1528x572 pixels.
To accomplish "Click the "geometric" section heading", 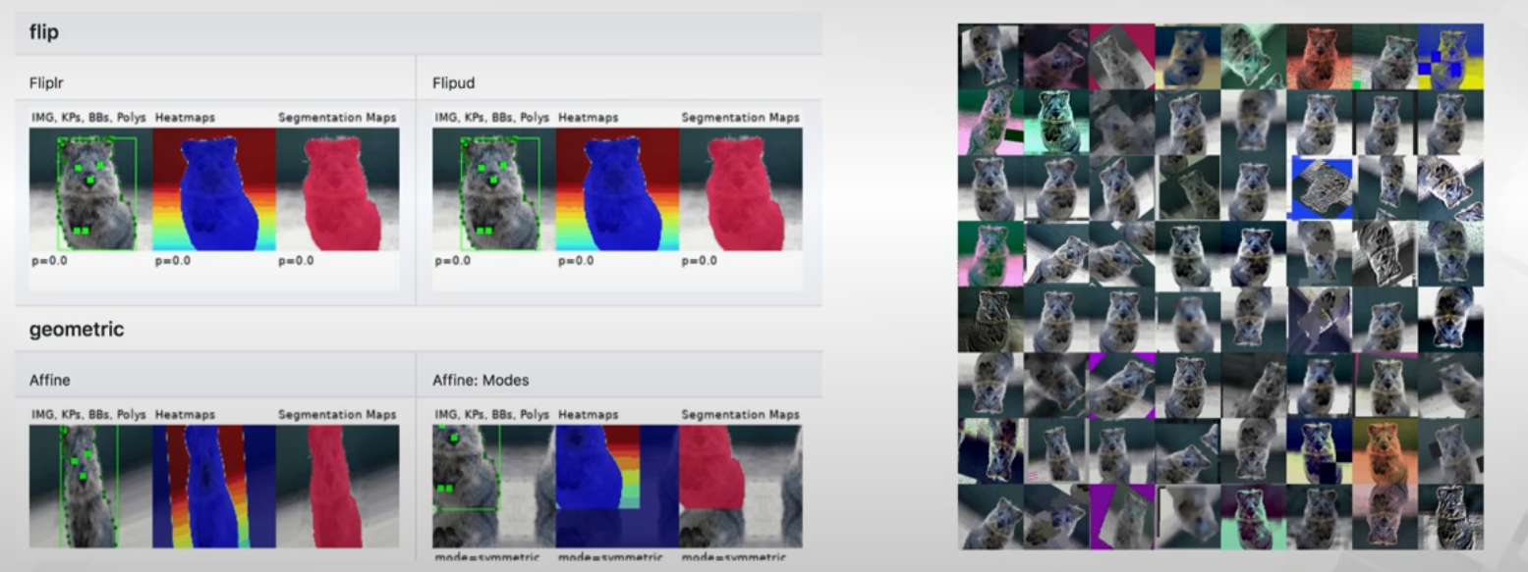I will (x=77, y=330).
